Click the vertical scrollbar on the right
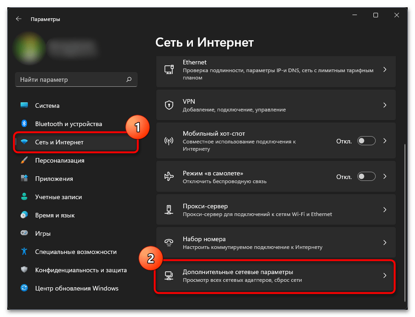Screen dimensions: 415x317 click(404, 223)
